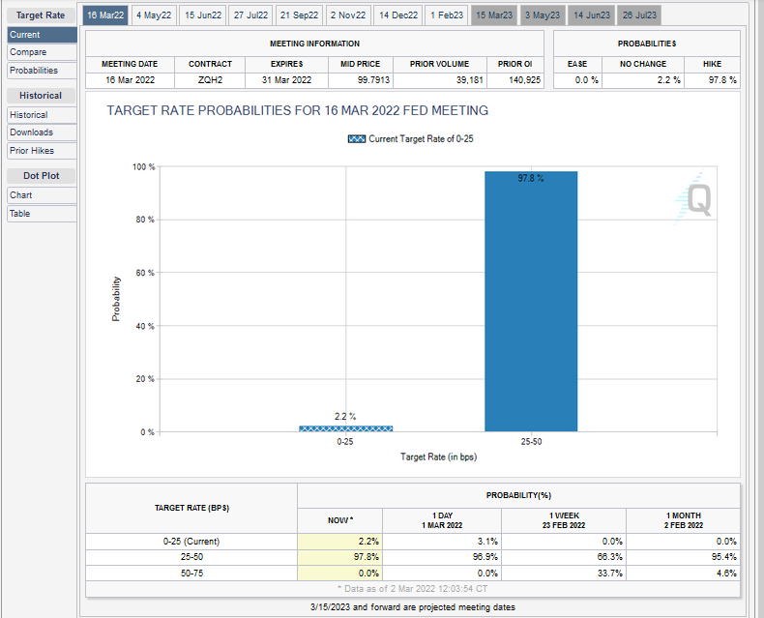Select the 16 Mar22 meeting tab
Viewport: 764px width, 618px height.
pos(105,15)
